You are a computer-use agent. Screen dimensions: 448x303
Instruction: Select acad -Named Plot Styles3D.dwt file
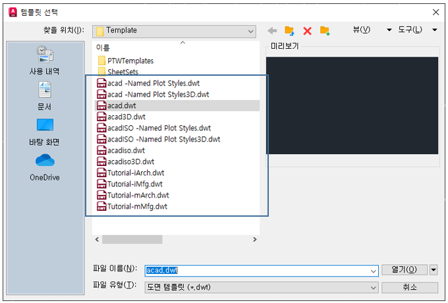(x=153, y=94)
